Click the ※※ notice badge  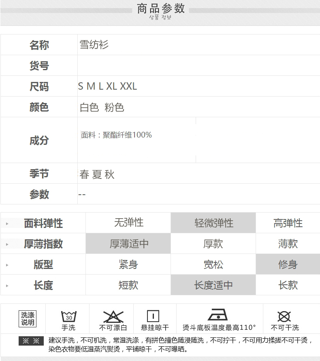pos(31,341)
